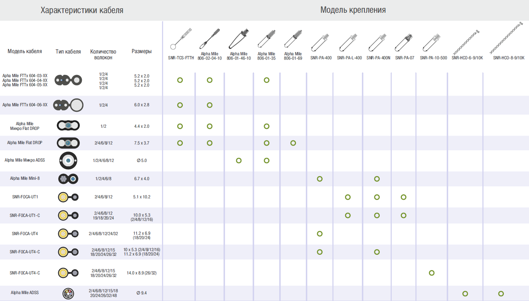Screen dimensions: 529x301
Task: Click the 'Модель крепления' header
Action: (353, 10)
